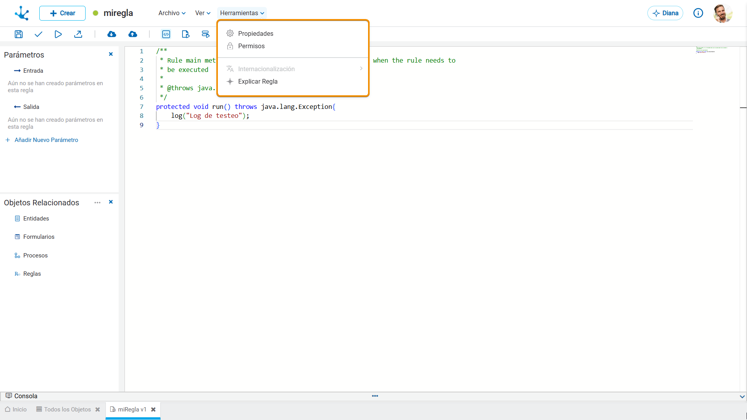Expand the Ver menu
The width and height of the screenshot is (747, 420).
203,13
